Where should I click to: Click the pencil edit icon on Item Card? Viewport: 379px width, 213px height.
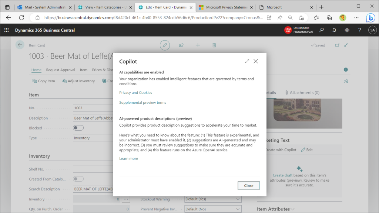click(x=165, y=45)
